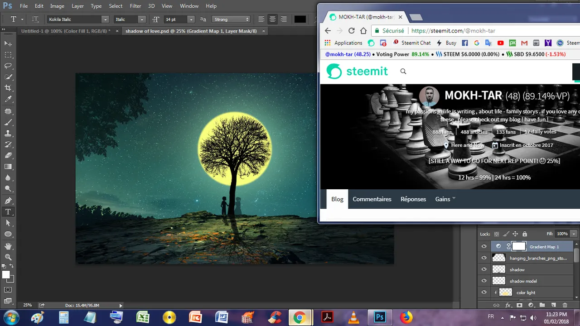This screenshot has width=580, height=326.
Task: Switch to shadow of love.psd tab
Action: pos(191,31)
